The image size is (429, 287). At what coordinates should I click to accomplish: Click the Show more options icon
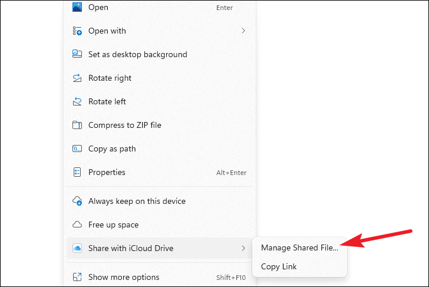coord(77,277)
